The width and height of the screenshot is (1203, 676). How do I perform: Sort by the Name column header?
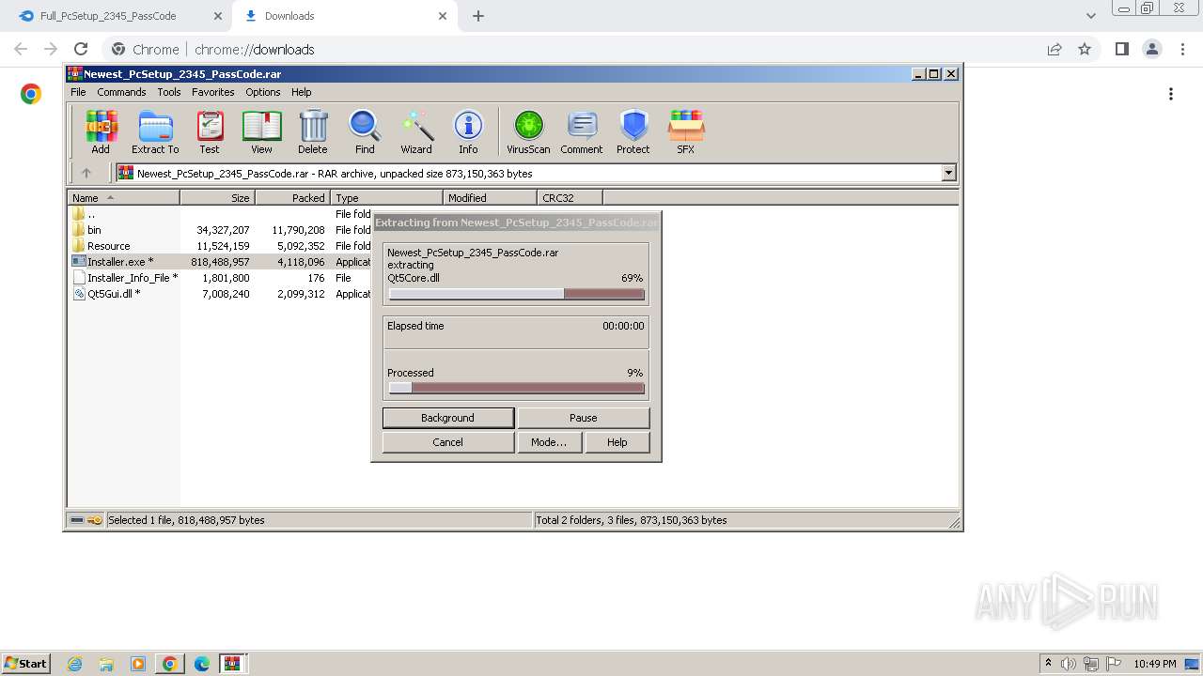pyautogui.click(x=124, y=198)
